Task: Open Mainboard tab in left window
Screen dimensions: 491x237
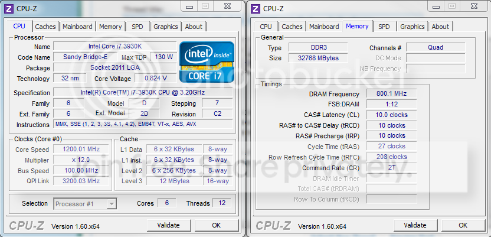Action: (77, 27)
